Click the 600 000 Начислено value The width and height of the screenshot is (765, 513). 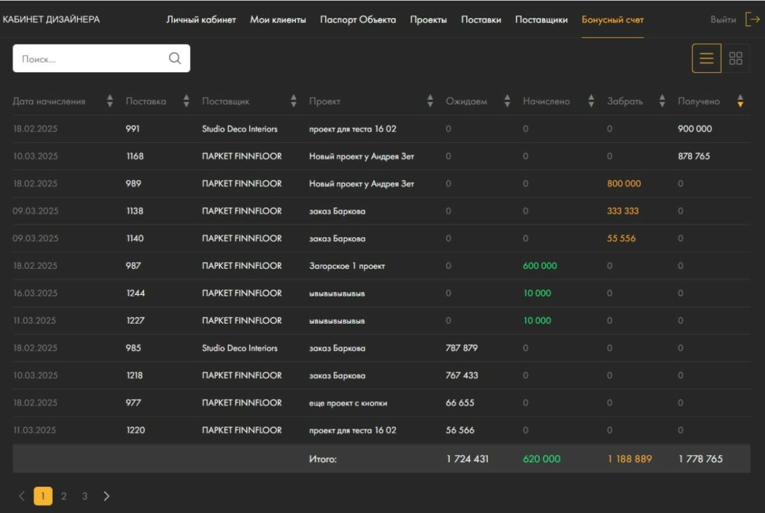click(540, 266)
